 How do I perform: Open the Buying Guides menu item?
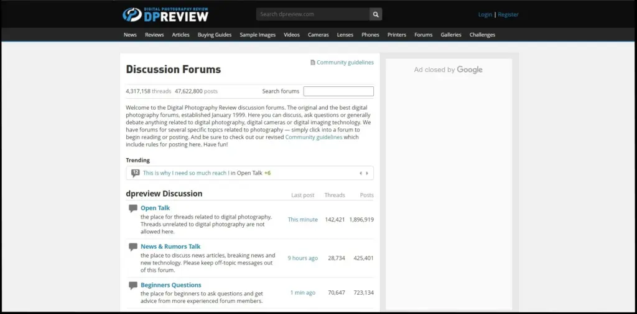click(x=215, y=35)
